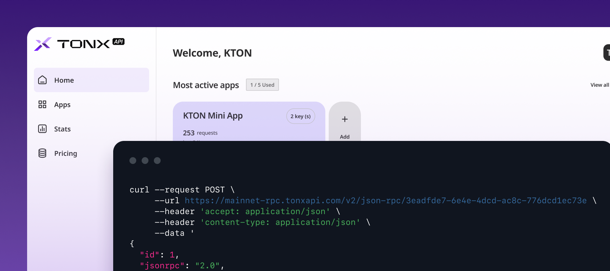Viewport: 610px width, 271px height.
Task: Click the first terminal window dot
Action: [133, 161]
